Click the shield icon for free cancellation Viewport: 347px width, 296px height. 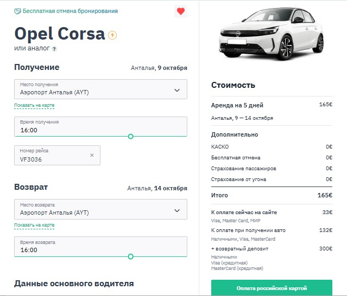click(x=17, y=11)
